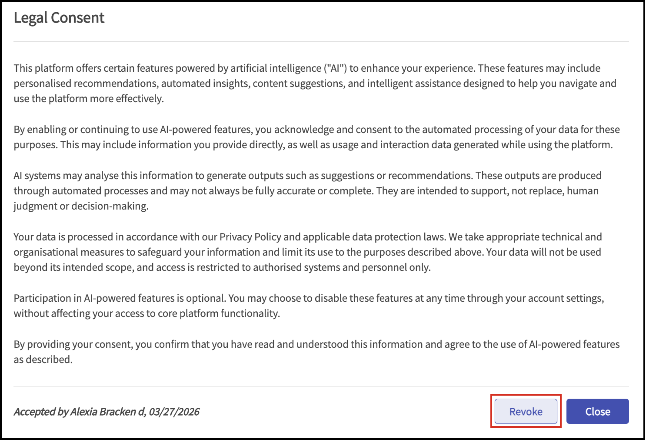
Task: Click the Revoke button
Action: coord(526,411)
